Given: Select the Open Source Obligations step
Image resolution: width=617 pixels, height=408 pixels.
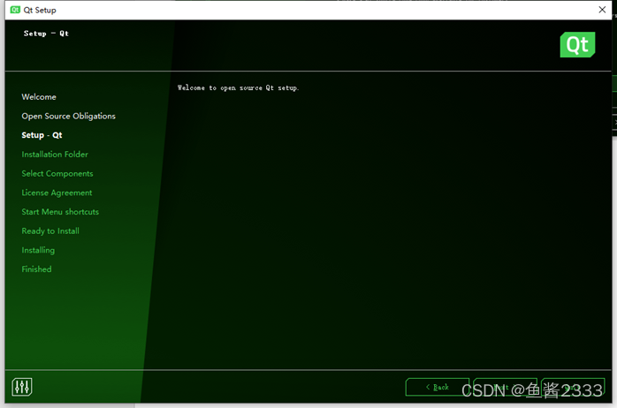Looking at the screenshot, I should (x=68, y=116).
